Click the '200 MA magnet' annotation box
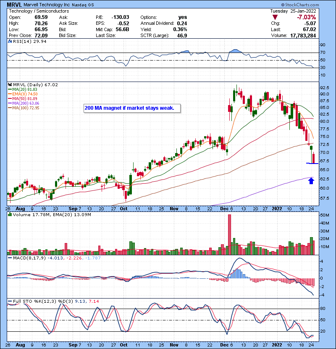Screen dimensions: 336x349 click(132, 108)
